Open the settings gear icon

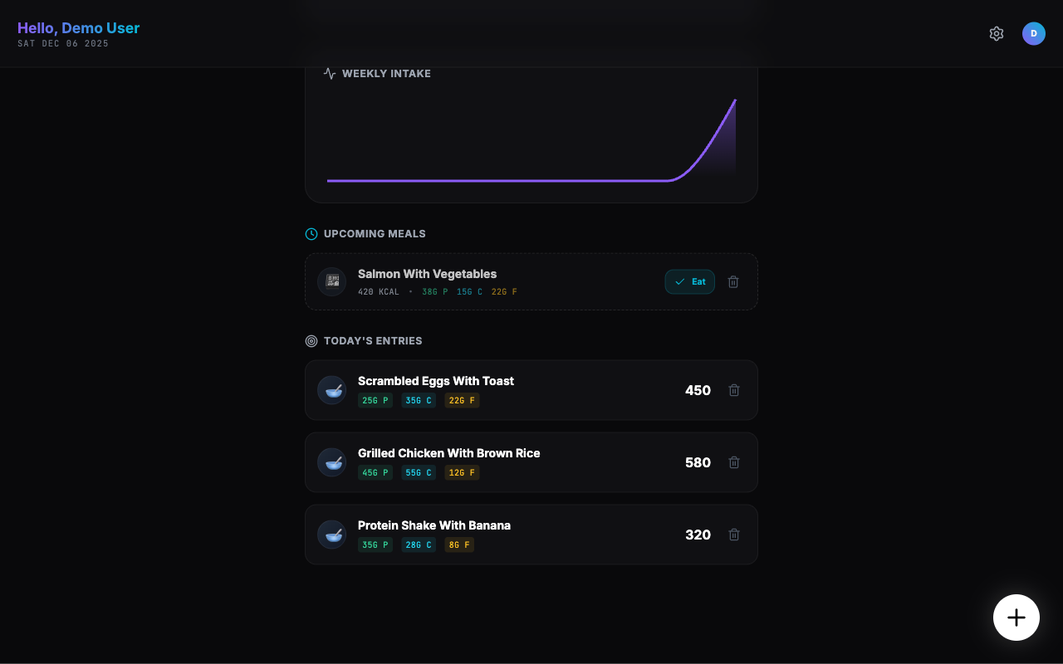(997, 33)
